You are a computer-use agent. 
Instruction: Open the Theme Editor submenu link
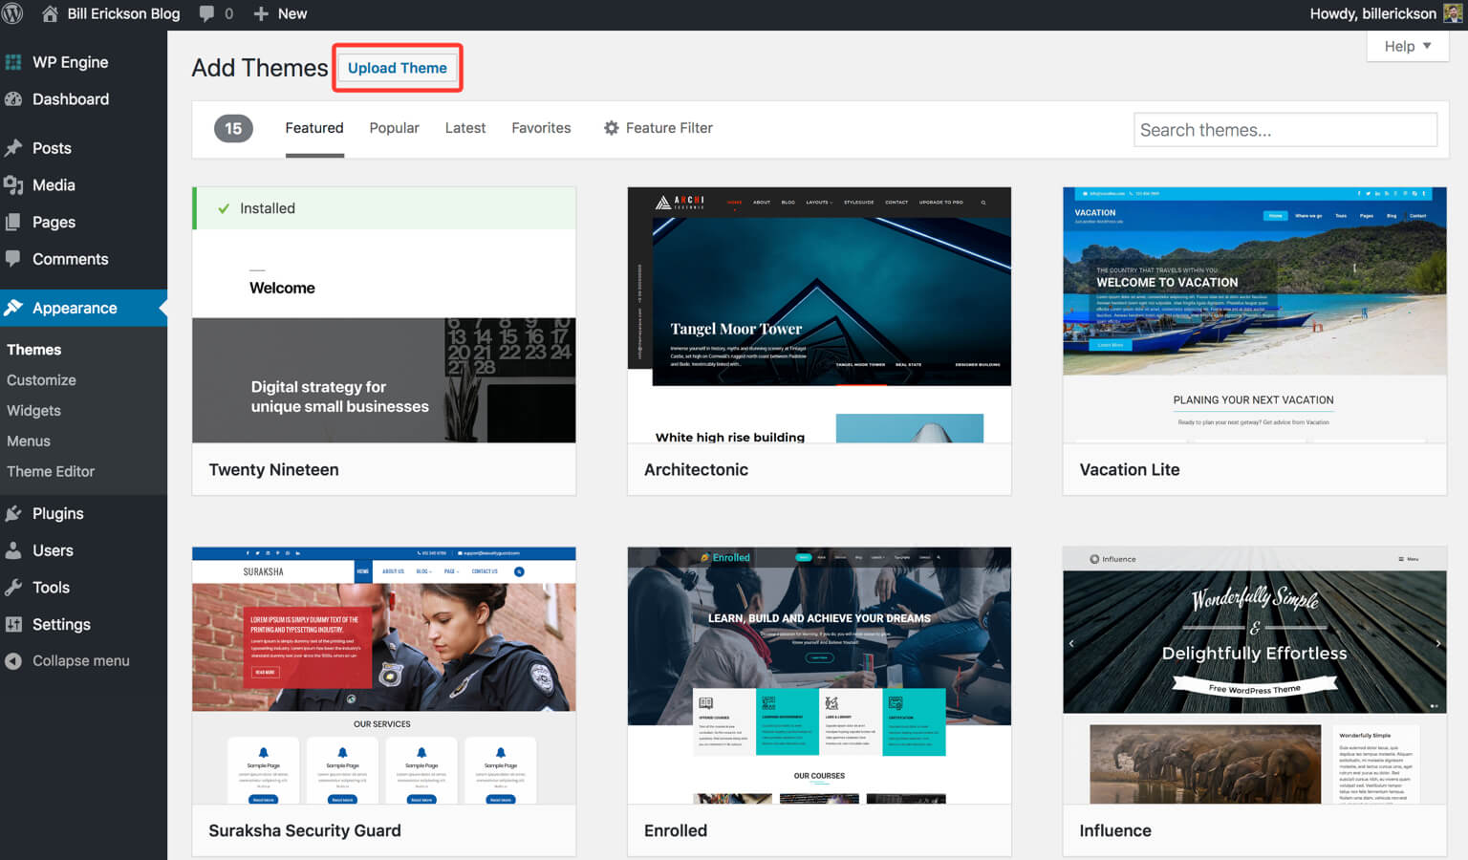coord(51,471)
